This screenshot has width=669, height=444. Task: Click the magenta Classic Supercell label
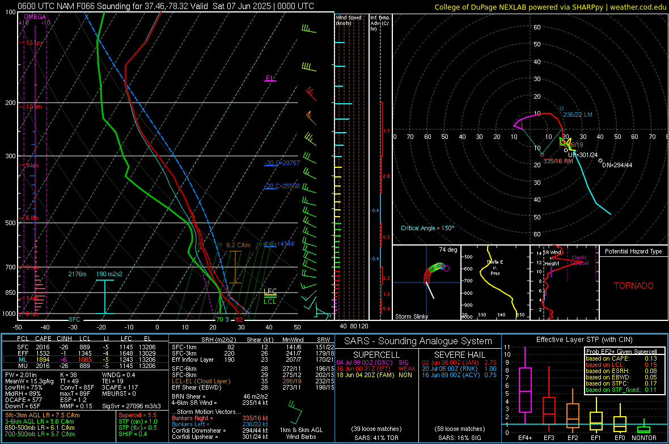579,260
